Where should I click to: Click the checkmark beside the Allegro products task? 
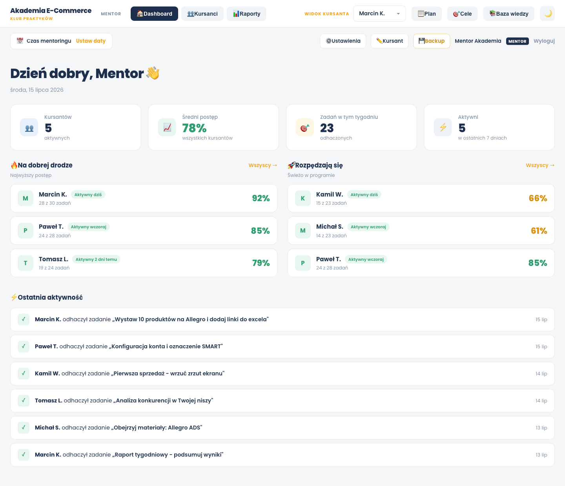(24, 319)
